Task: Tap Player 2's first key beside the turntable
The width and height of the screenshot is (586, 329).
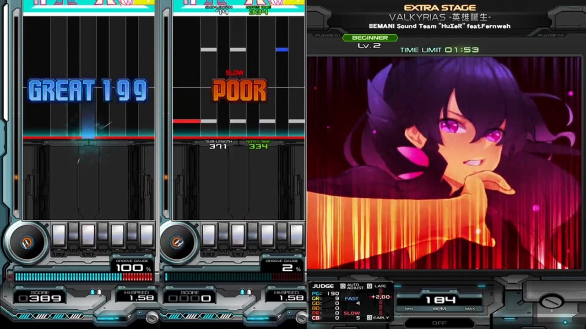Action: pos(209,235)
